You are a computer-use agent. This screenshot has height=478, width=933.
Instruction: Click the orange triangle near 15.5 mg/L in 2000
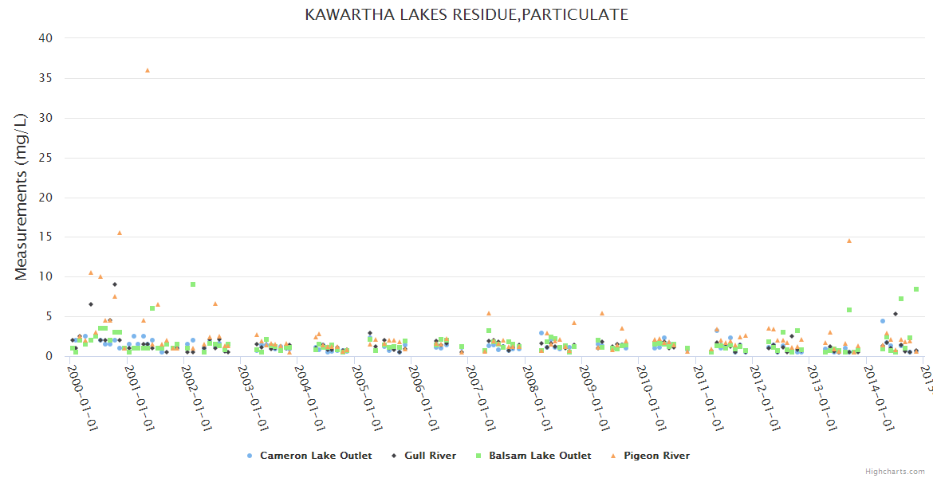120,233
